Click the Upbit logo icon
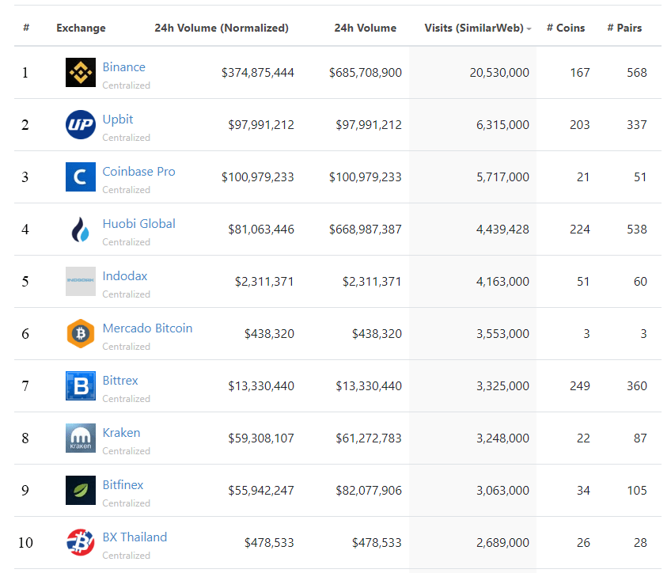The height and width of the screenshot is (573, 671). coord(79,124)
